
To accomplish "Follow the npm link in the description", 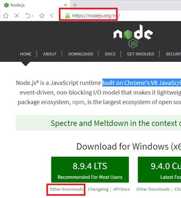I will (x=78, y=102).
